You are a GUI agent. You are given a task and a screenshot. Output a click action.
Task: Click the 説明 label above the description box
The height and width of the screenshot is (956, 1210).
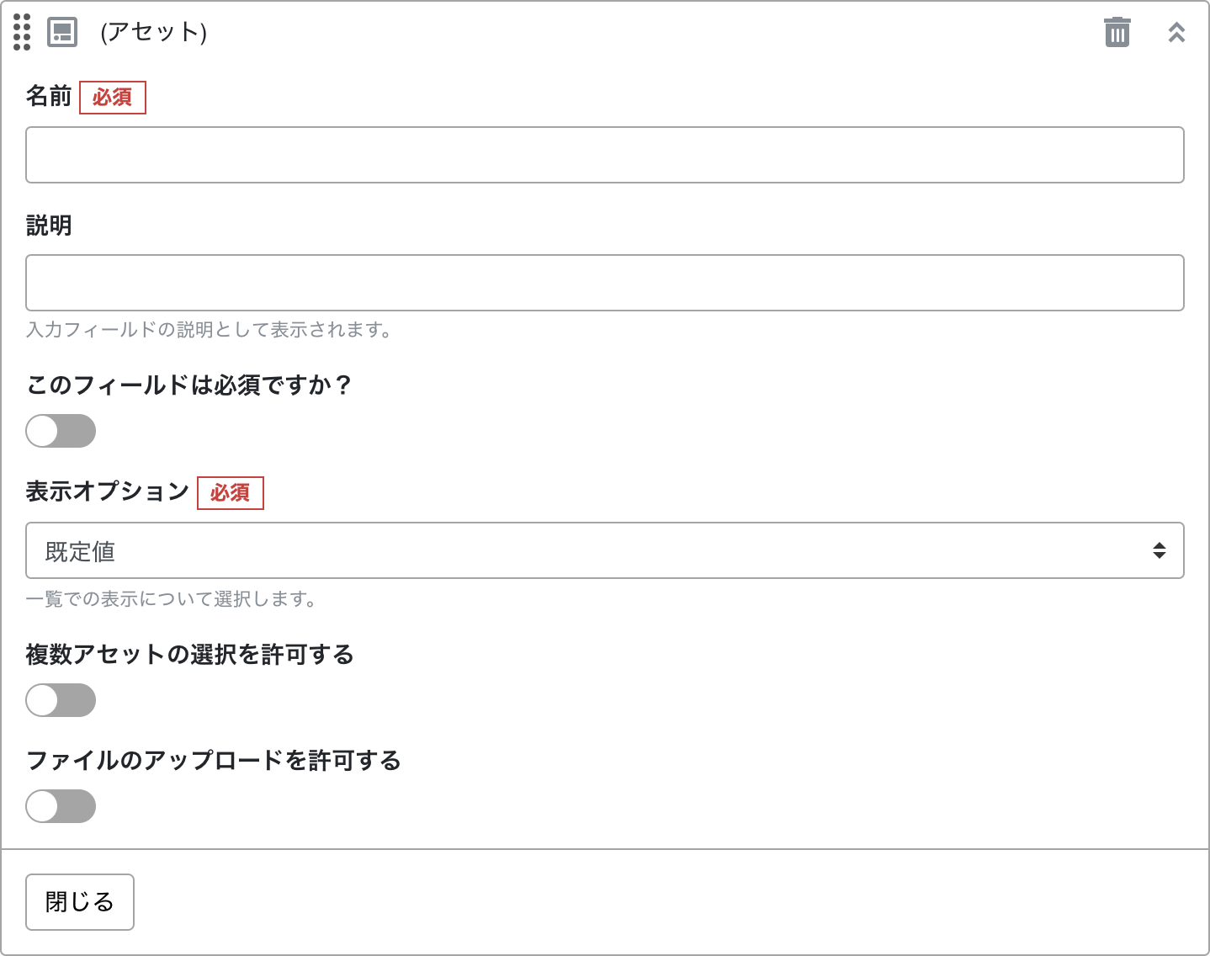pos(49,225)
